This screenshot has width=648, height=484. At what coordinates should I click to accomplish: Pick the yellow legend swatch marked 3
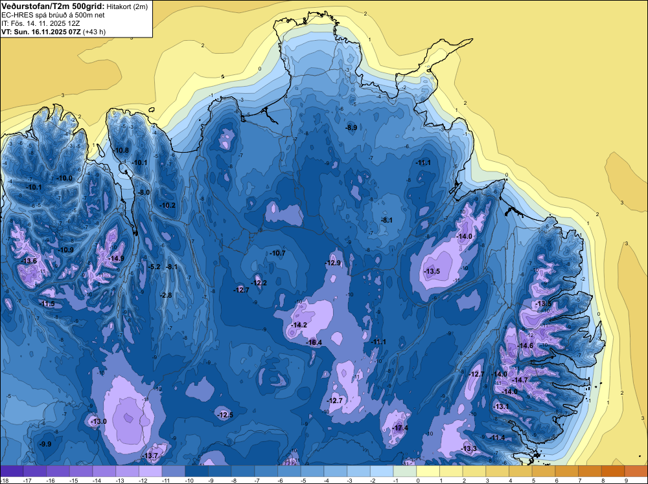pos(498,471)
